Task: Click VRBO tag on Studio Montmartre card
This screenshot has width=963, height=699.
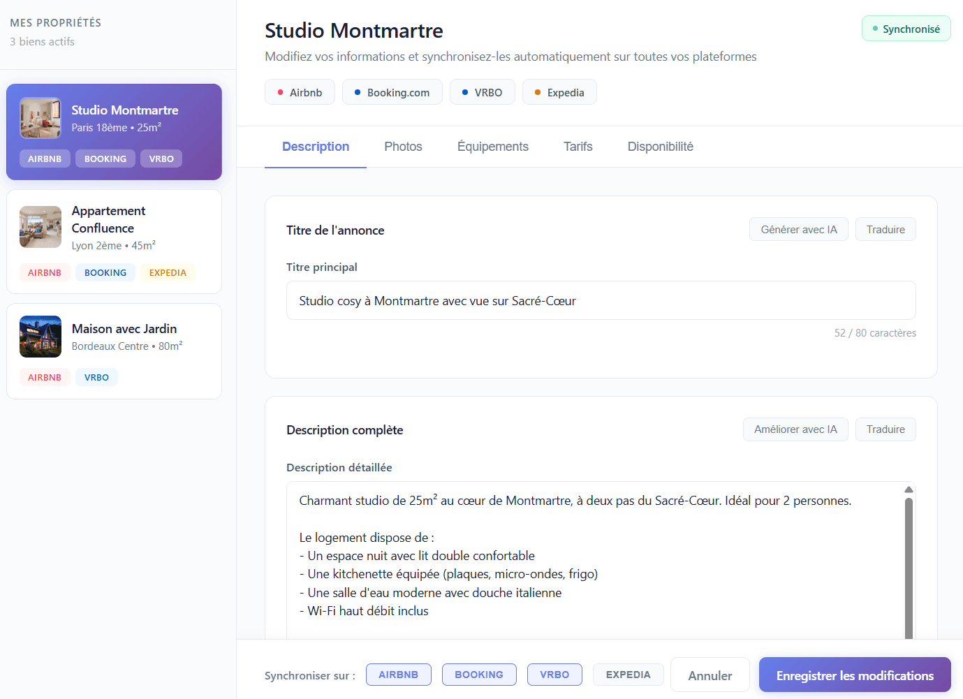Action: (161, 159)
